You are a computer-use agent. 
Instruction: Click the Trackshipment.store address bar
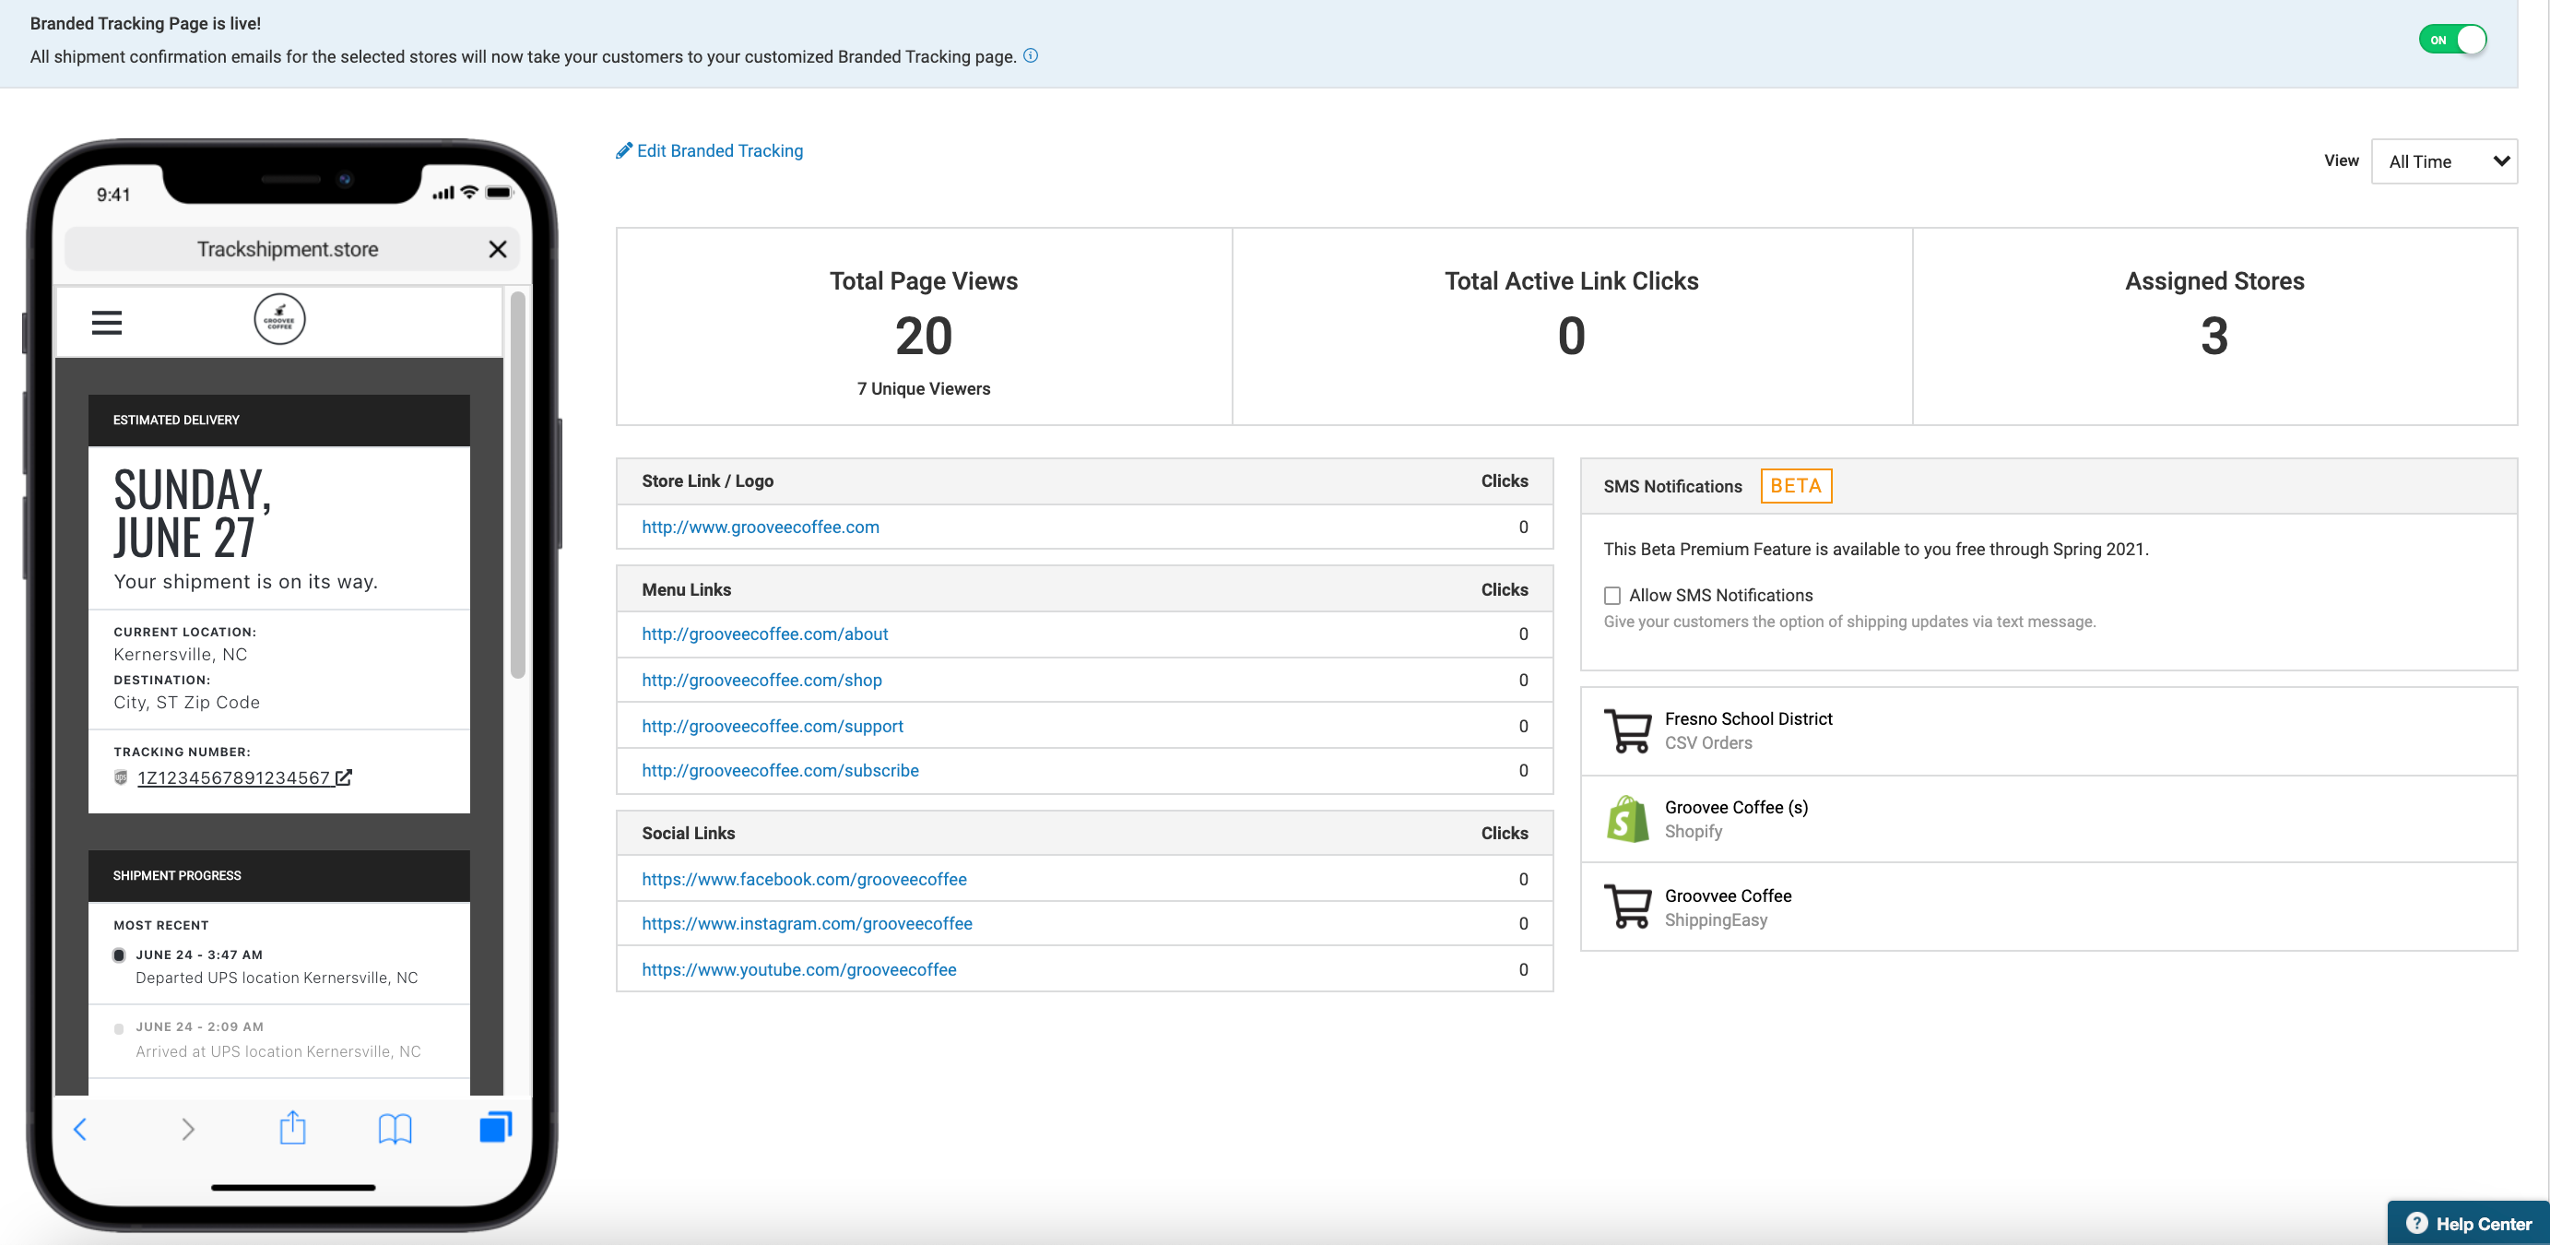point(292,250)
